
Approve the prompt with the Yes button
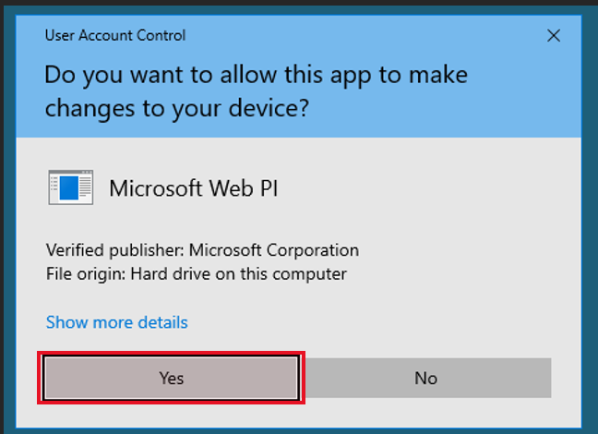(x=171, y=378)
